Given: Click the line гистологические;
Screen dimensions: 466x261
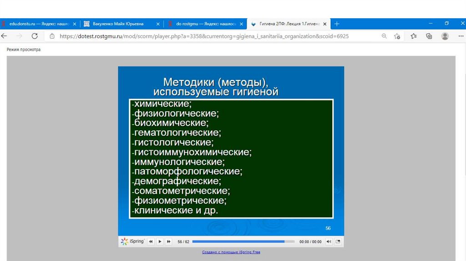Looking at the screenshot, I should click(172, 142).
